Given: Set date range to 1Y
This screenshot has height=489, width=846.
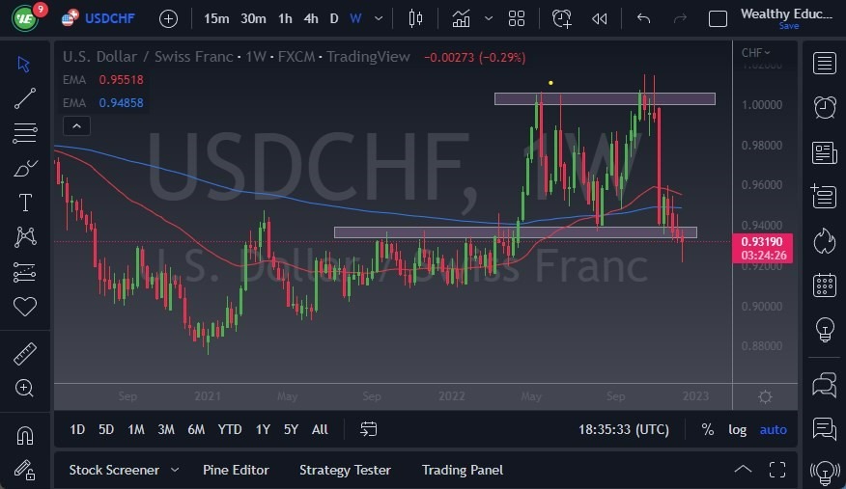Looking at the screenshot, I should click(x=263, y=429).
